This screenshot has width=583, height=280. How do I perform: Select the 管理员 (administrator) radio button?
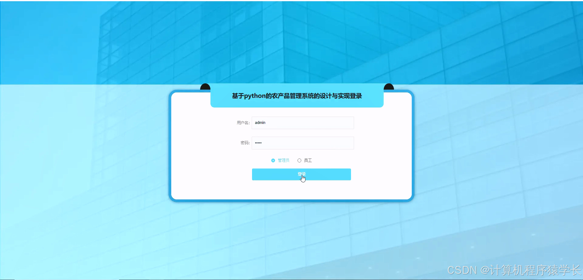click(273, 160)
